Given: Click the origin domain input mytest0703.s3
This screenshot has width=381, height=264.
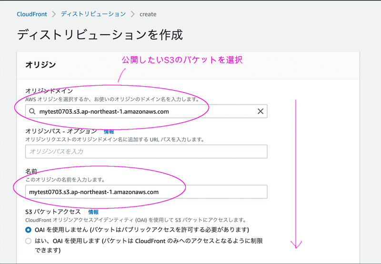Looking at the screenshot, I should 146,111.
